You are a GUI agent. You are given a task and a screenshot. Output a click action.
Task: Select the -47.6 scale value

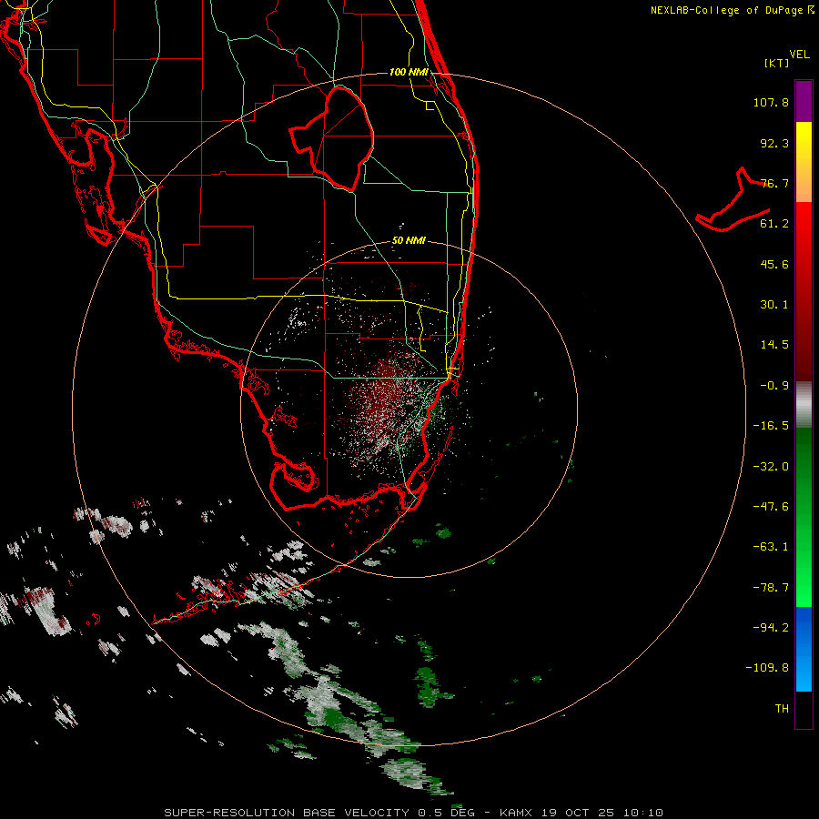tap(771, 507)
